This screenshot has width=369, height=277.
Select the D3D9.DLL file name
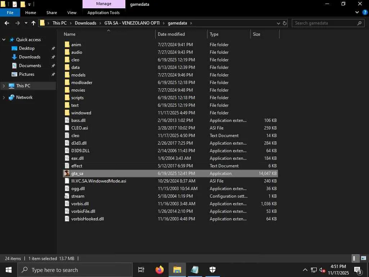(80, 151)
